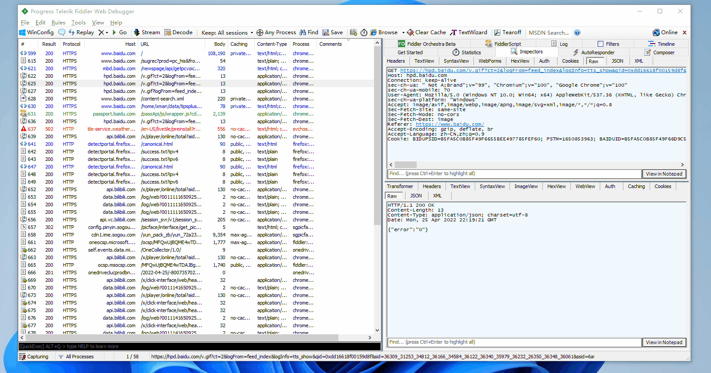Image resolution: width=711 pixels, height=373 pixels.
Task: Select session 631 passport.baidu.com
Action: coord(196,114)
